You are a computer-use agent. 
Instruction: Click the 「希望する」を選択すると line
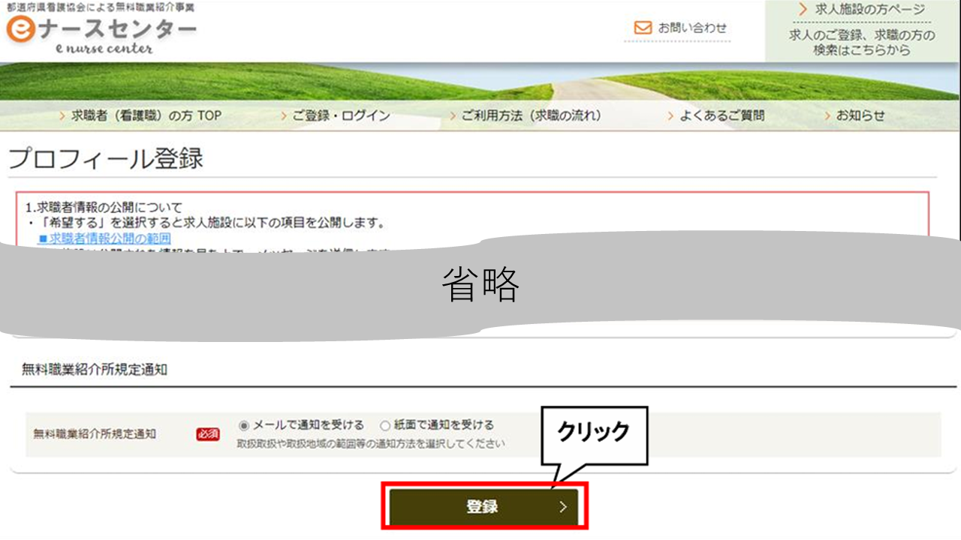tap(206, 223)
